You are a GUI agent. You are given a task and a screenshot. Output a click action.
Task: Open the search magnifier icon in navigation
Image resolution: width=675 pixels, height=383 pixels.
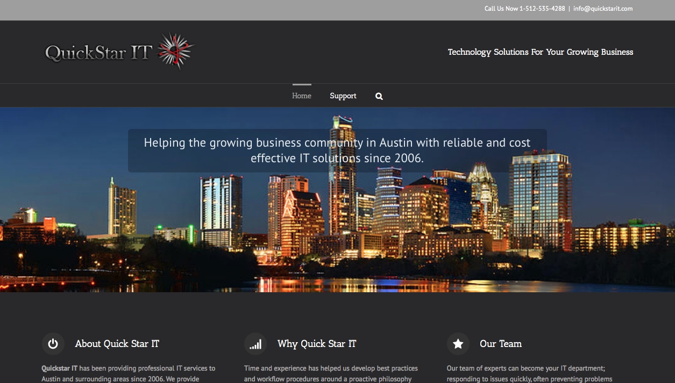pos(379,96)
